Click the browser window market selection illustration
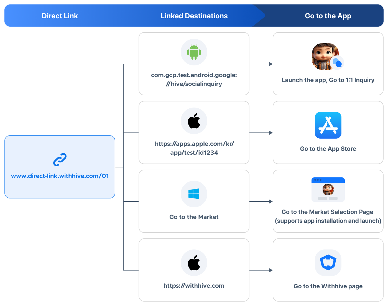 pyautogui.click(x=328, y=190)
